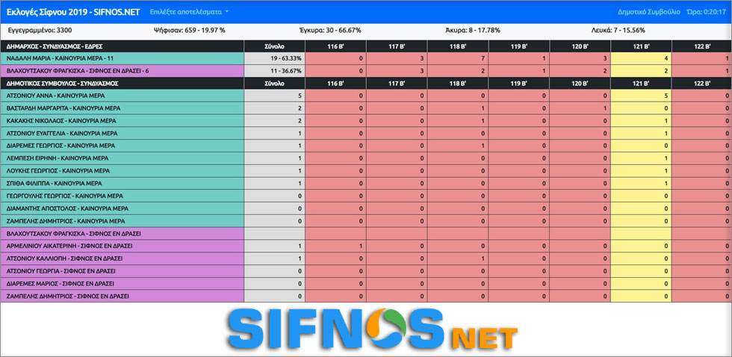Open the Επιλέξτε αποτελέσματα dropdown
Viewport: 732px width, 357px height.
point(189,12)
